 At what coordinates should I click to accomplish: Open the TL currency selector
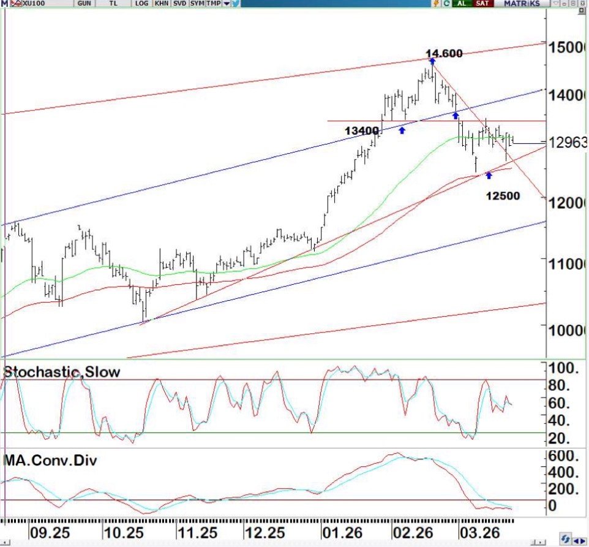113,4
